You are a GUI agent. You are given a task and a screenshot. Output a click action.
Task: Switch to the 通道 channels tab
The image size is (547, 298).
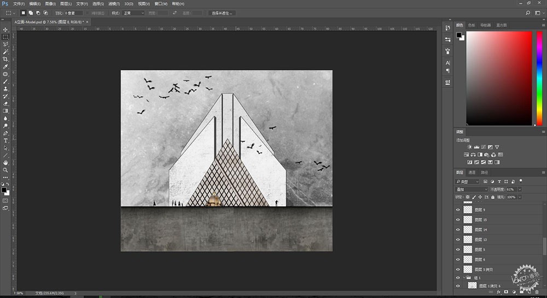tap(472, 172)
